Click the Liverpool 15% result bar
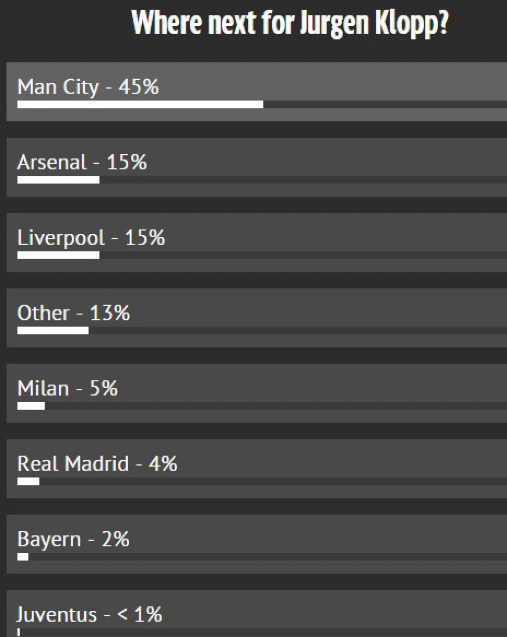Viewport: 507px width, 637px height. pos(58,255)
